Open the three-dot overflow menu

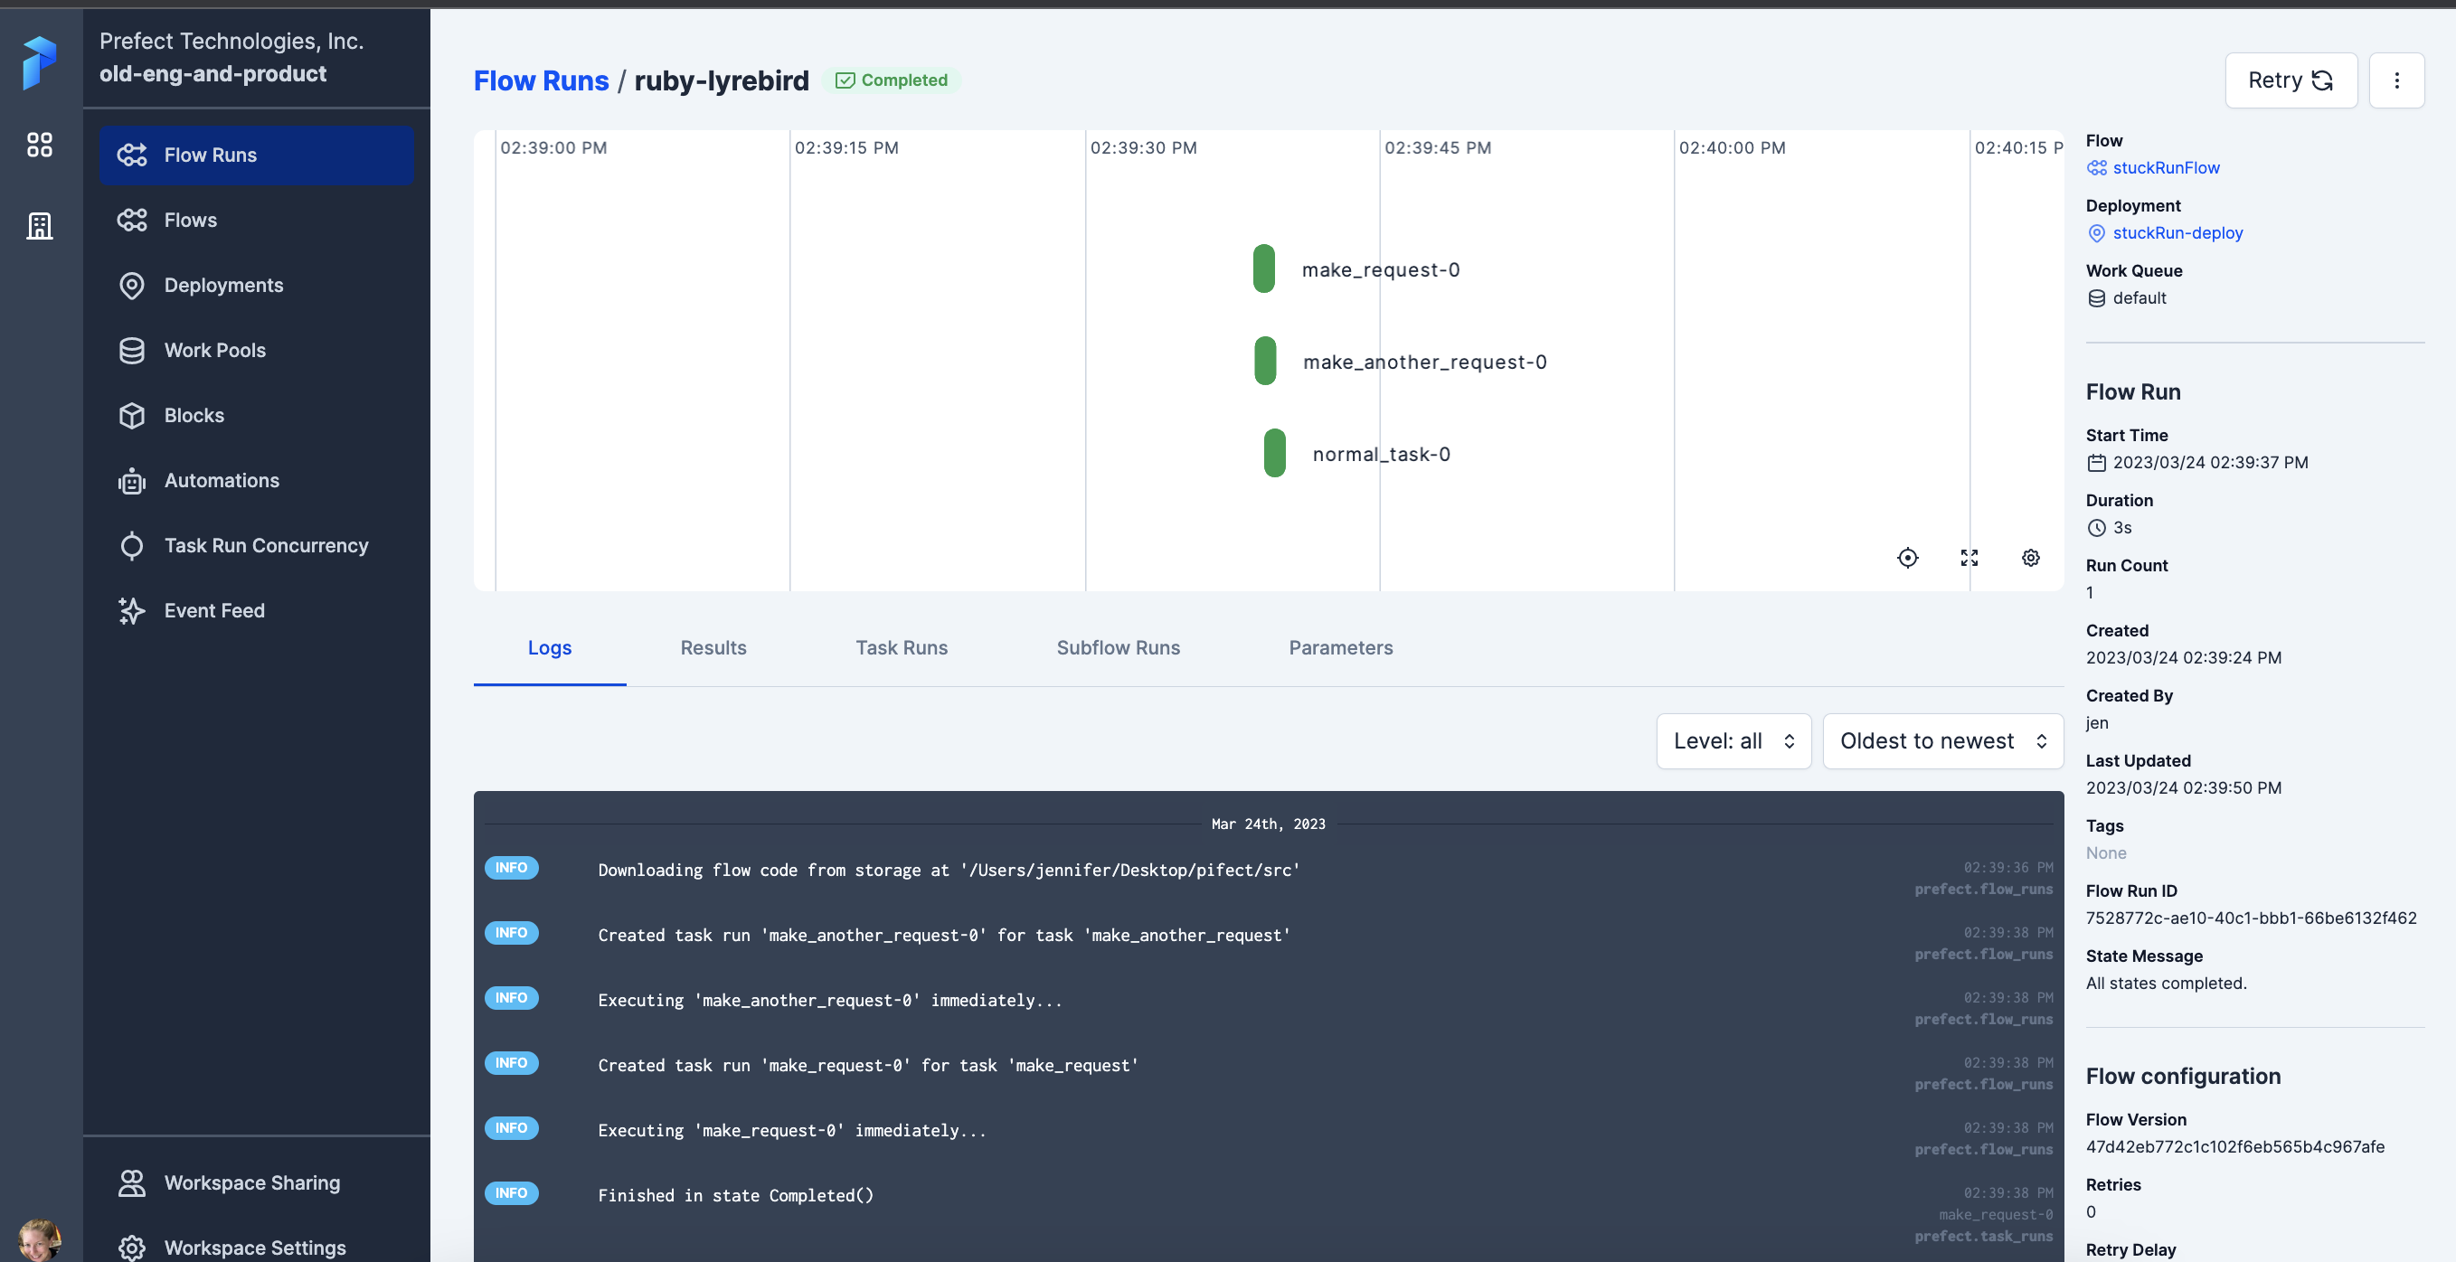coord(2397,80)
